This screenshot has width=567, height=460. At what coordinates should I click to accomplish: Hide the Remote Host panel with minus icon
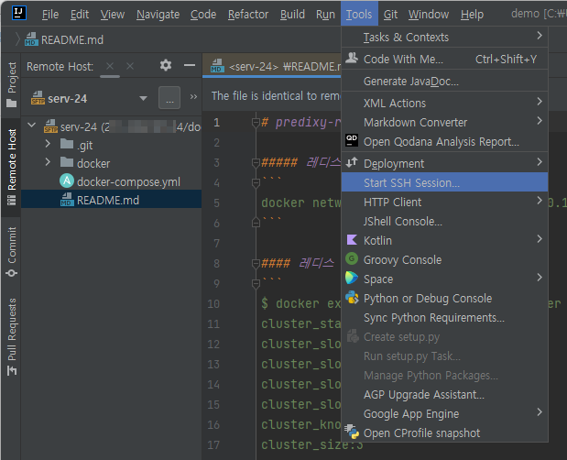190,65
